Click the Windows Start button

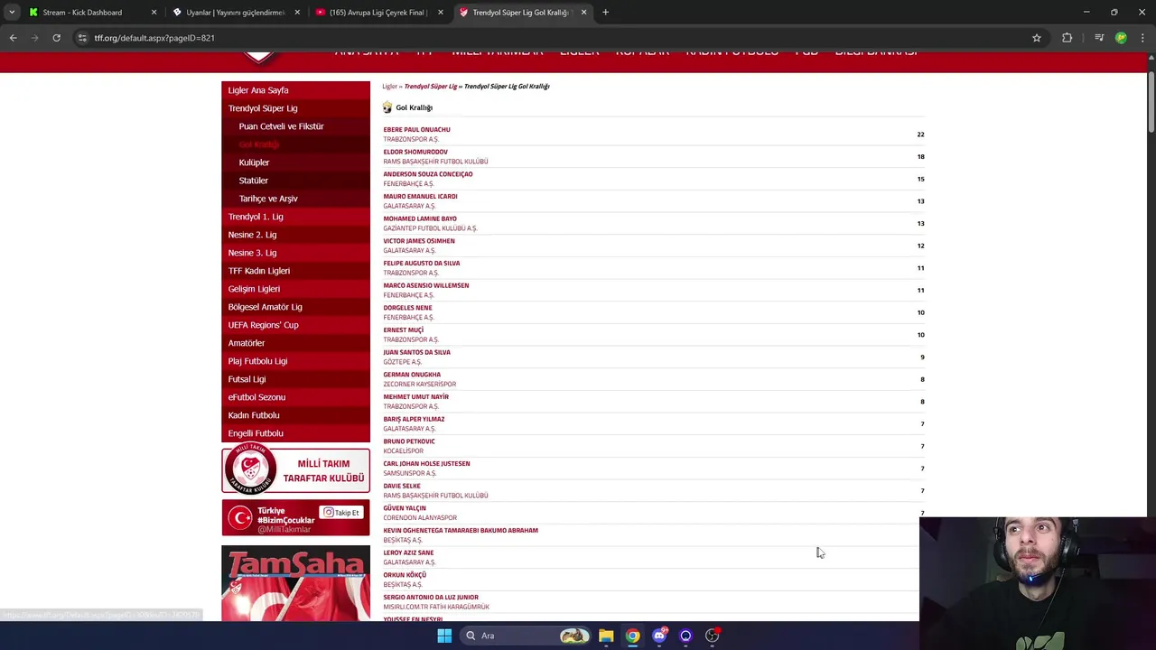pos(444,636)
